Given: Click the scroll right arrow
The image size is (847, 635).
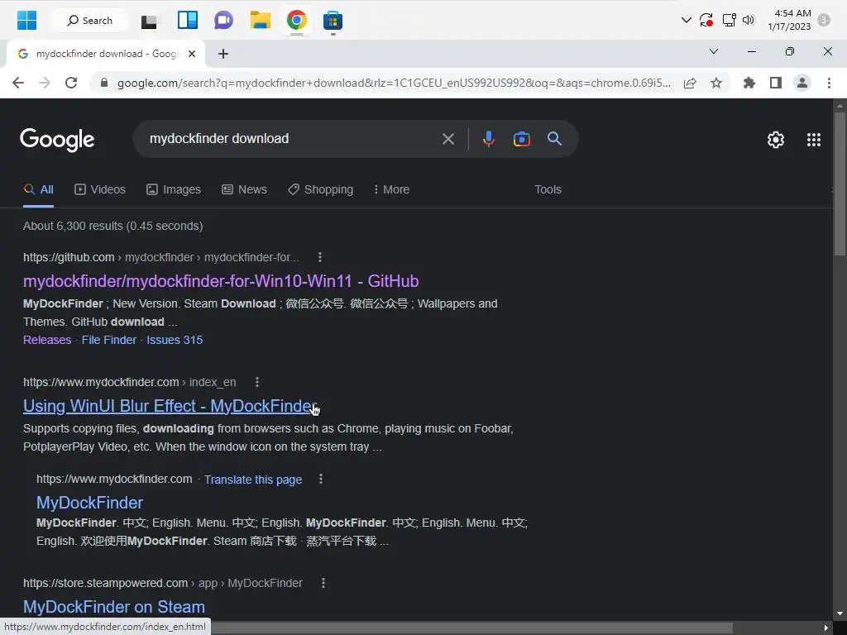Looking at the screenshot, I should click(826, 628).
